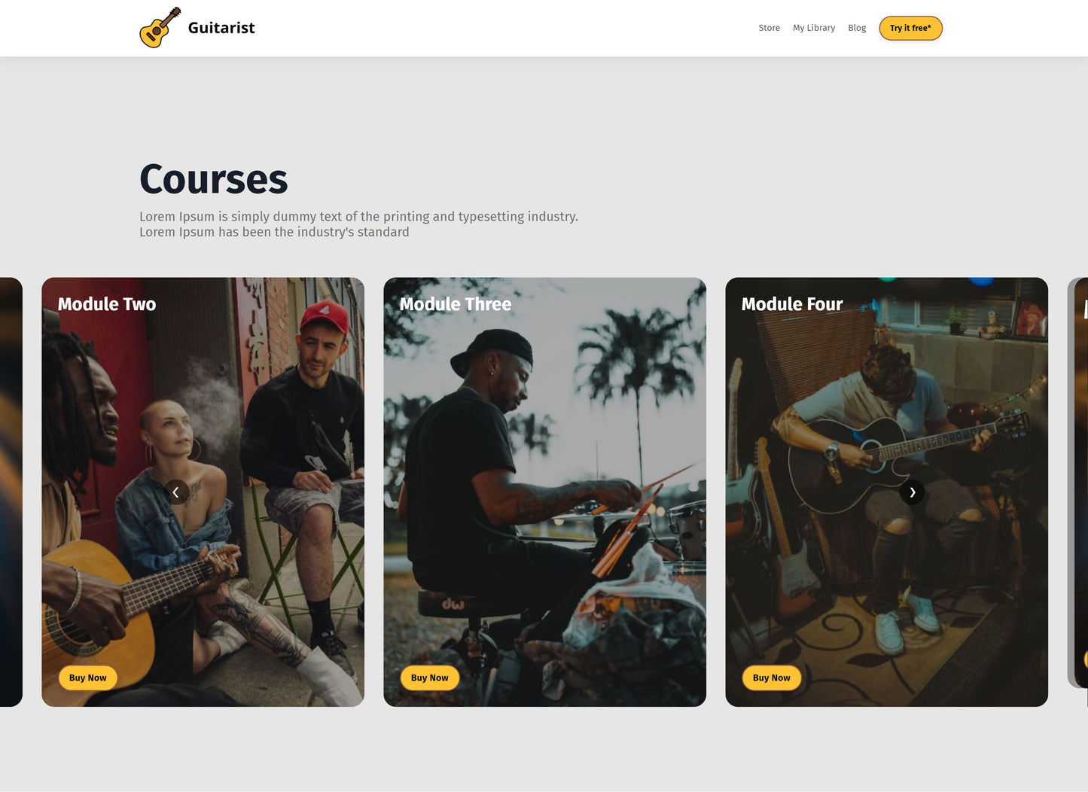Click the Try it free* button
1088x792 pixels.
[910, 28]
